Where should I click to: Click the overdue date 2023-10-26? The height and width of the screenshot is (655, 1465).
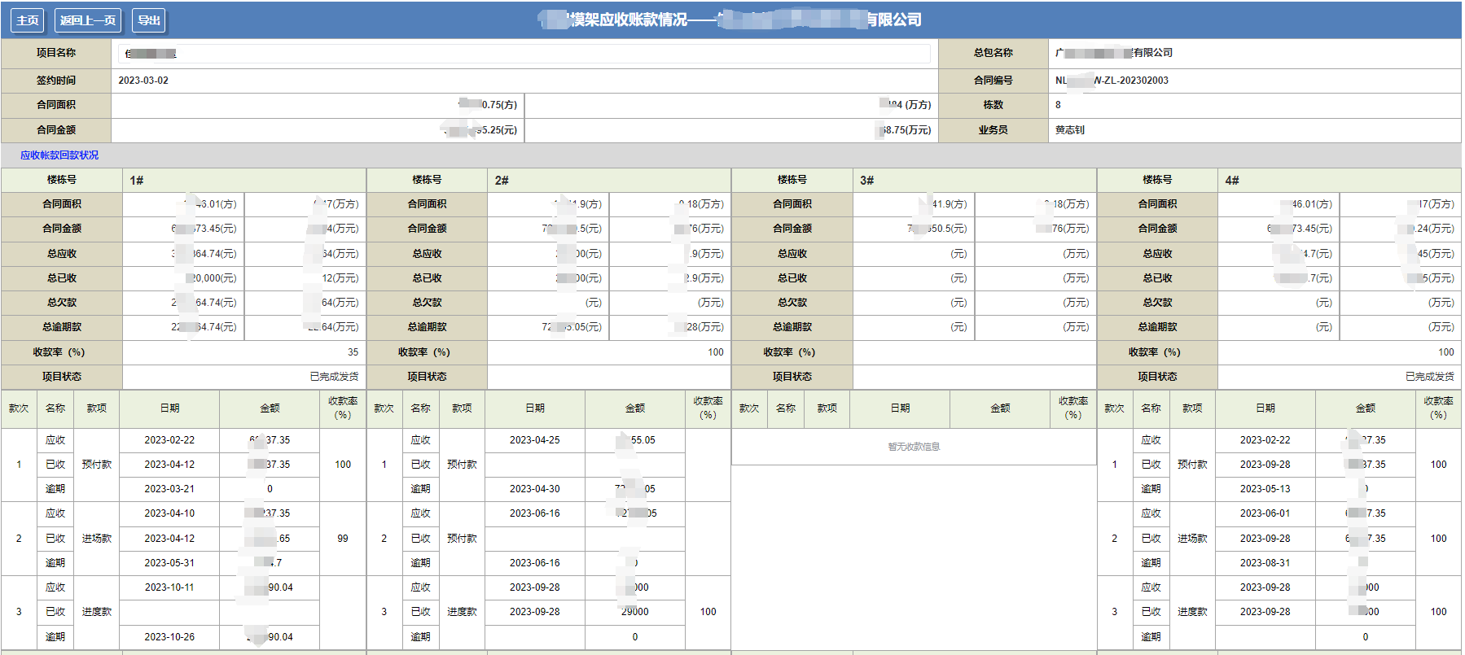169,637
